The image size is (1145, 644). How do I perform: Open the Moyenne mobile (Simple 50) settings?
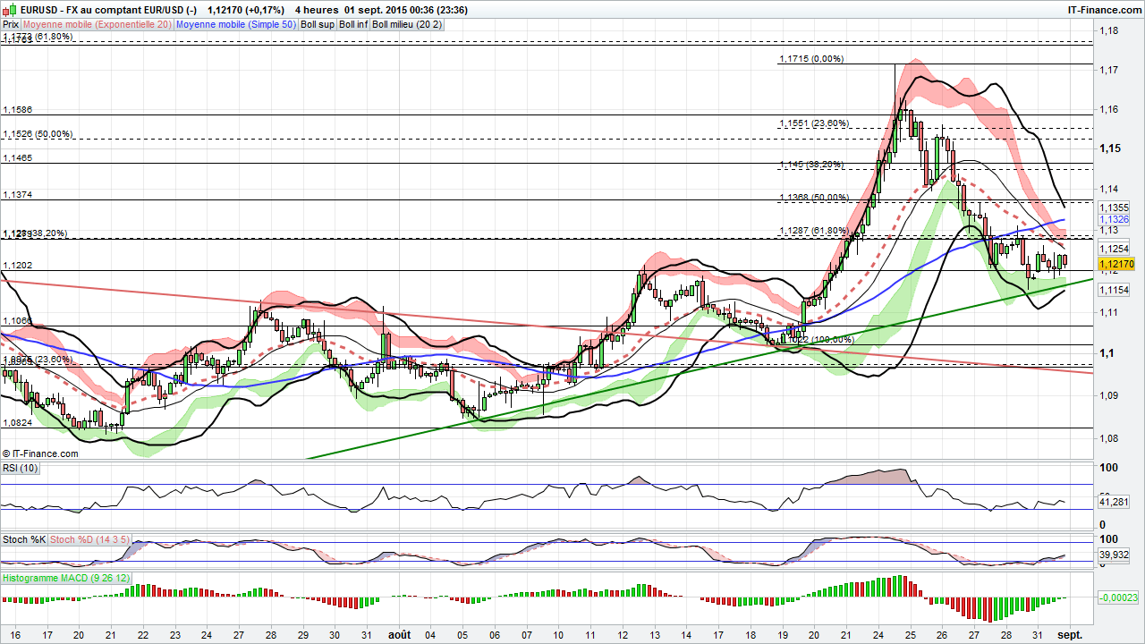coord(235,24)
